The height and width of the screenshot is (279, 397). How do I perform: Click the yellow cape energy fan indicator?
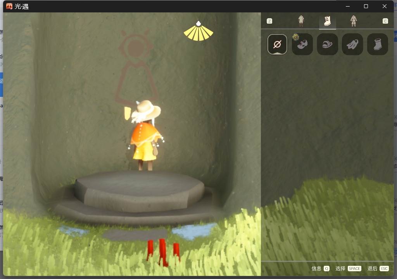198,32
